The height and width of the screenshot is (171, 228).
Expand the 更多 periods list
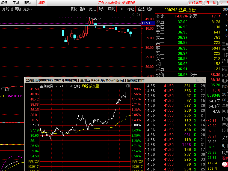click(28, 9)
